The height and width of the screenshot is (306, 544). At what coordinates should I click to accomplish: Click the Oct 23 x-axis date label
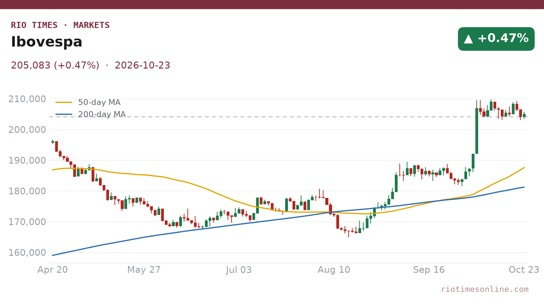click(524, 270)
